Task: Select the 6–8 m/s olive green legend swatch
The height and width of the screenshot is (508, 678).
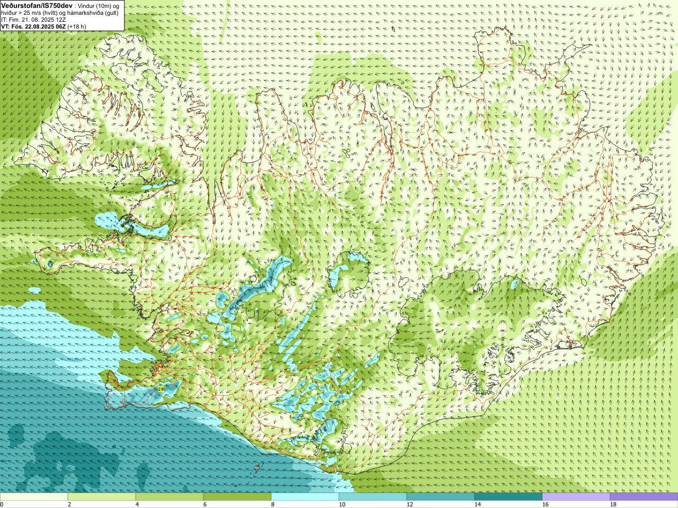Action: pyautogui.click(x=237, y=497)
